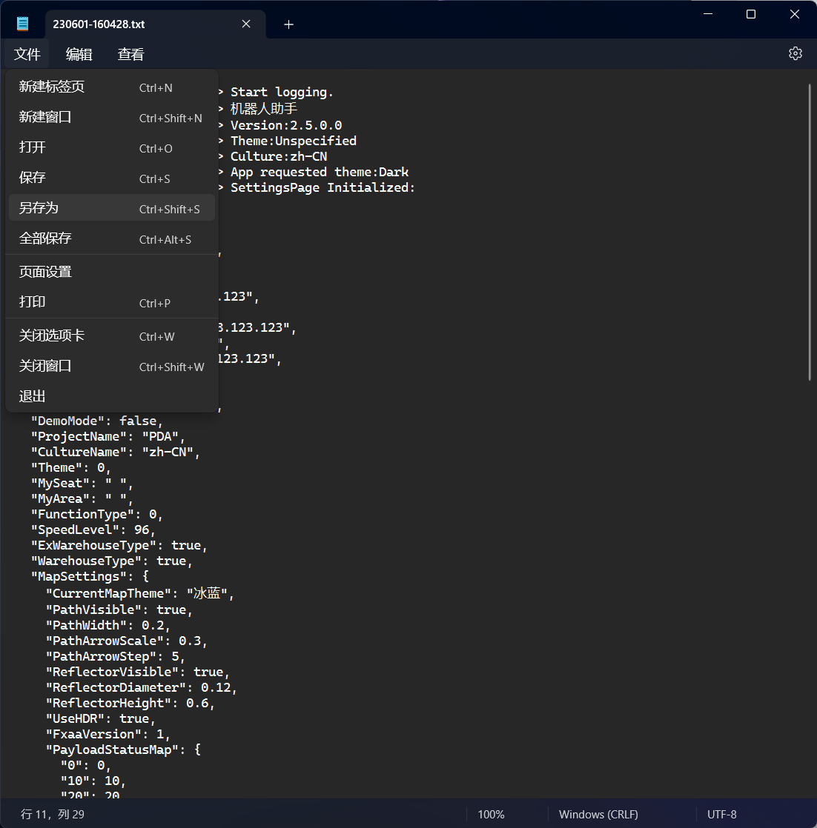Click the vertical scrollbar thumb

point(809,232)
